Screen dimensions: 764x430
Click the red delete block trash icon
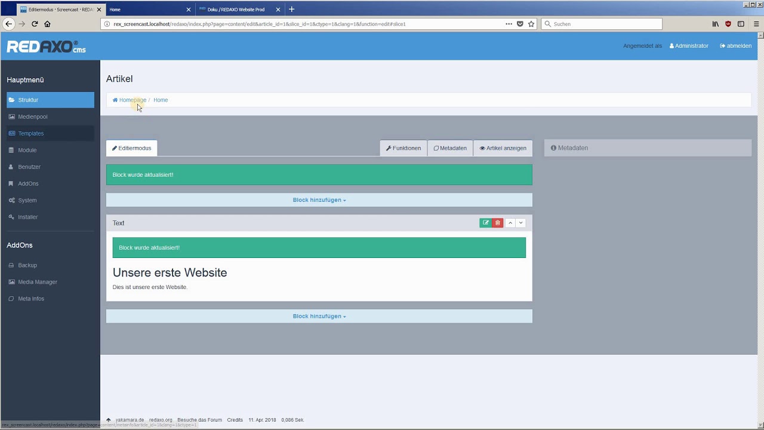[498, 223]
